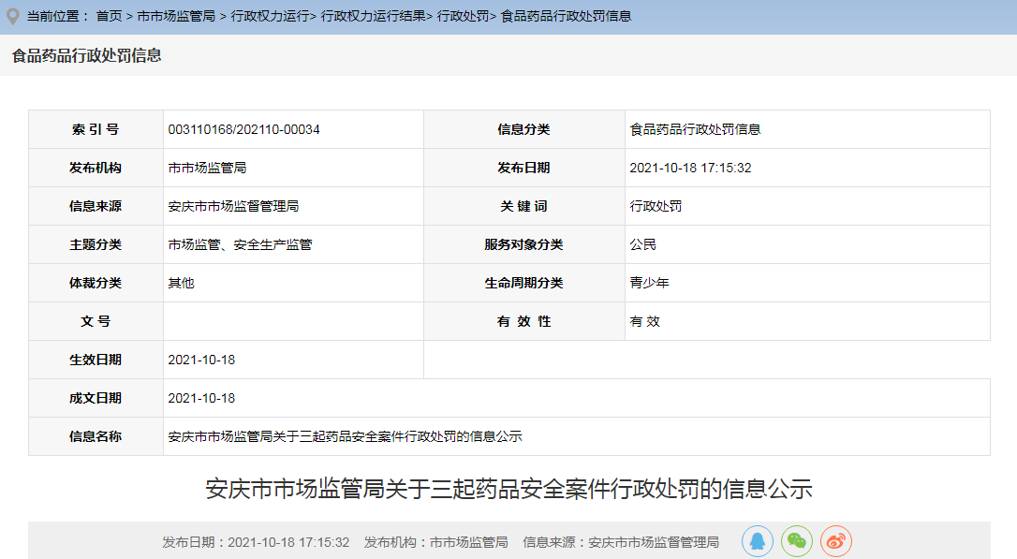The width and height of the screenshot is (1017, 559).
Task: Open 市市场监管局 breadcrumb link
Action: point(176,16)
